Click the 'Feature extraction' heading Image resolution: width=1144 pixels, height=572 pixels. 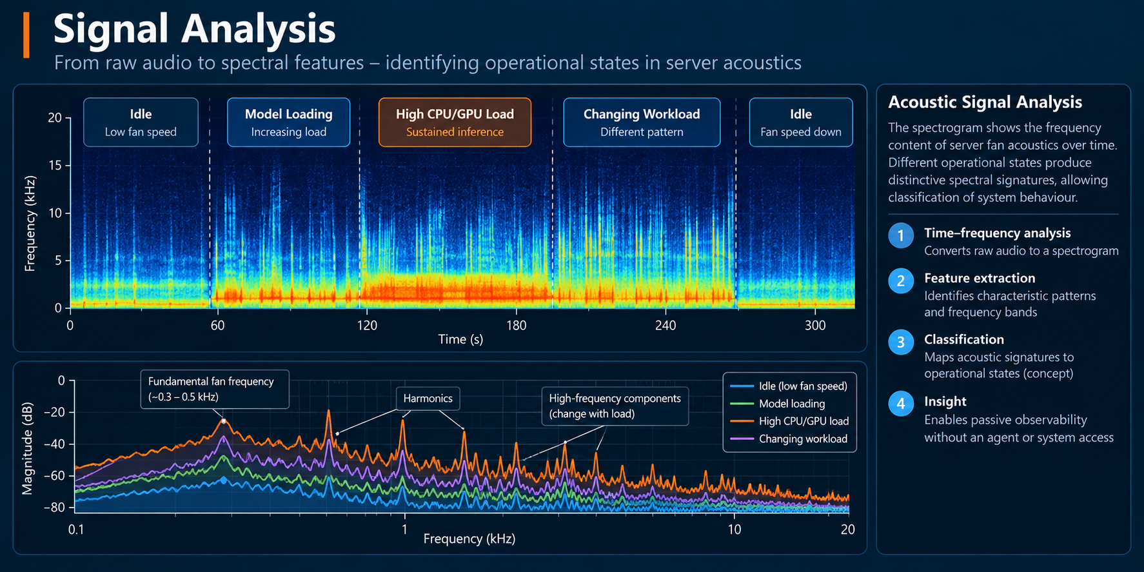(980, 278)
